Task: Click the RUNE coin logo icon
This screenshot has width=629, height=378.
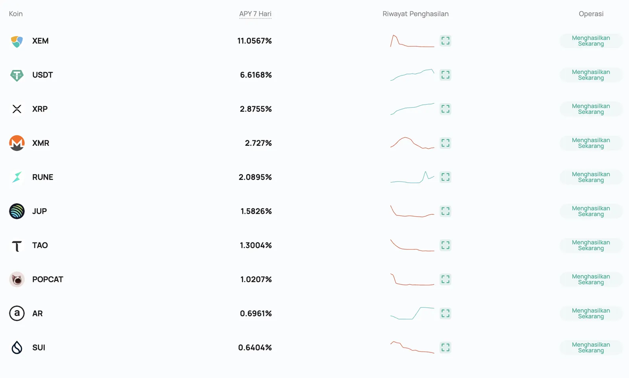Action: pyautogui.click(x=17, y=177)
